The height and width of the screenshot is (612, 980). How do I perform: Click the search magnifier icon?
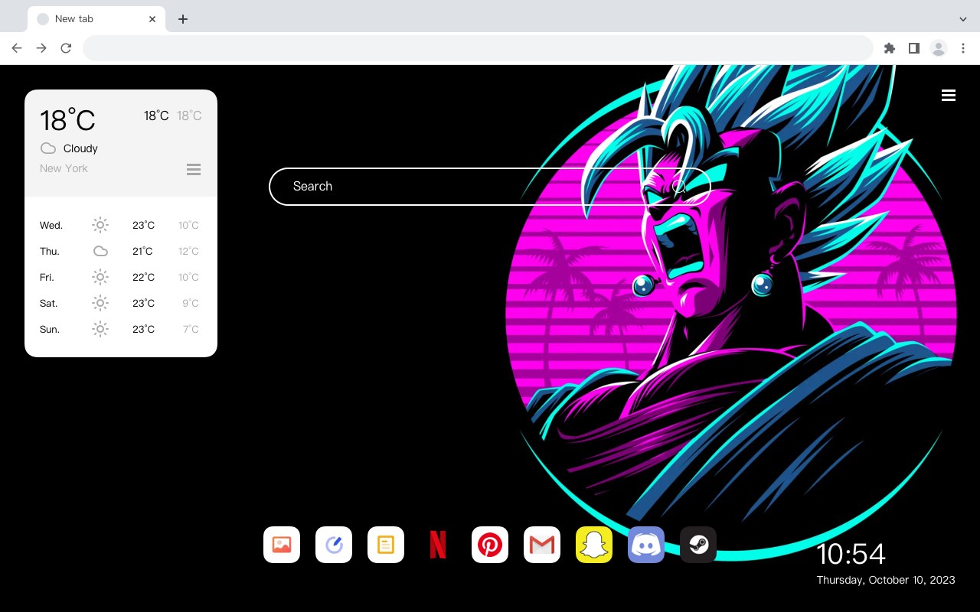(x=679, y=187)
